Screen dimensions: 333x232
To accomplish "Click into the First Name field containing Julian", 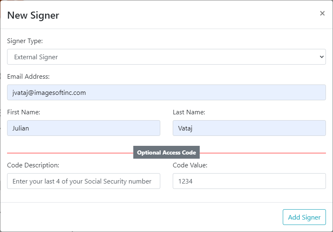I will click(x=83, y=128).
